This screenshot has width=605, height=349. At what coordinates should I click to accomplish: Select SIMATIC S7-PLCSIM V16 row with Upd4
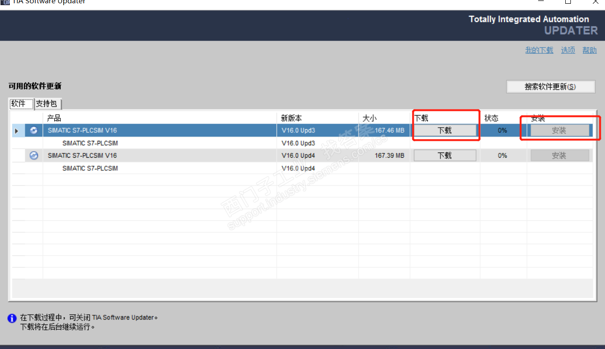tap(302, 156)
